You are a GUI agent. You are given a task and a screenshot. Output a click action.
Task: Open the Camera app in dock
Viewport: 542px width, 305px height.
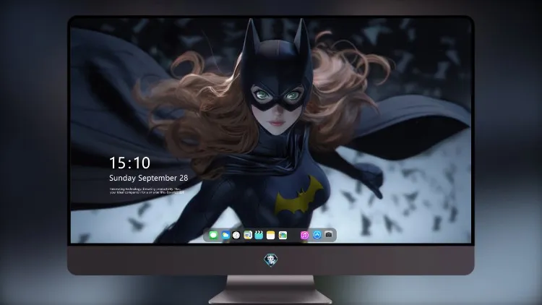point(329,235)
